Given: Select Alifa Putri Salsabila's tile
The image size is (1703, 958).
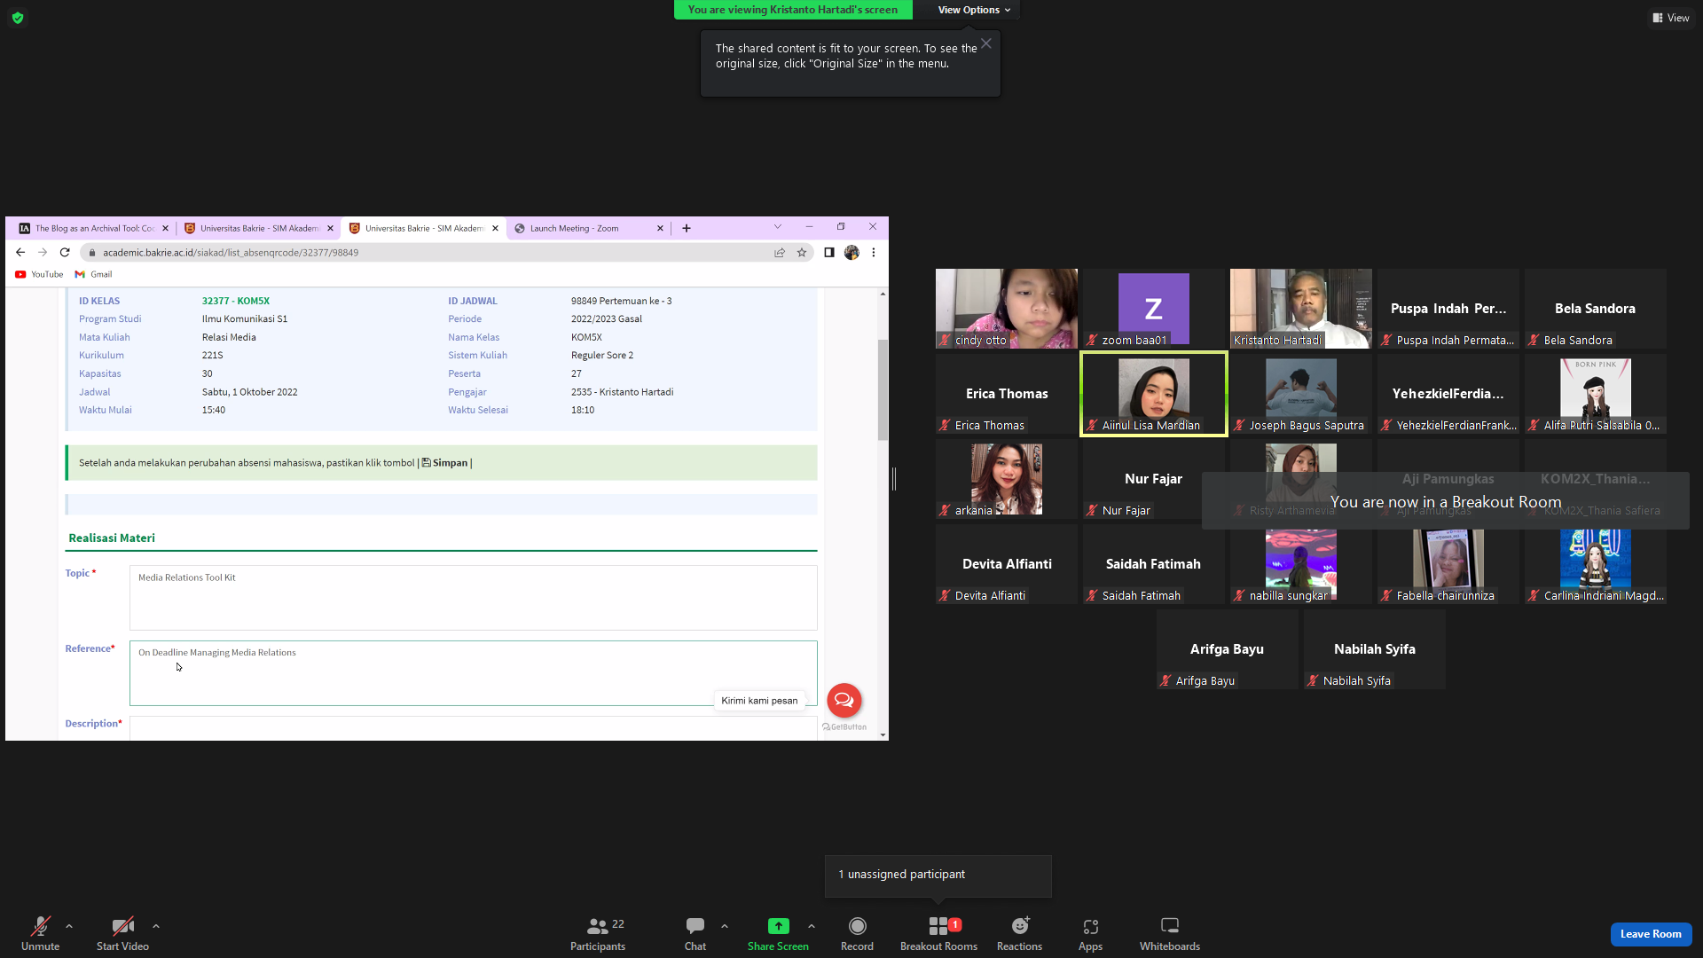Looking at the screenshot, I should click(1596, 394).
